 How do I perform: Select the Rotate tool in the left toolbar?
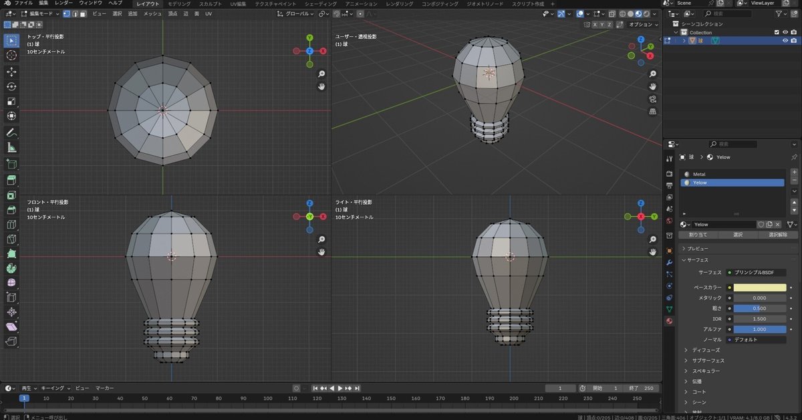tap(11, 86)
